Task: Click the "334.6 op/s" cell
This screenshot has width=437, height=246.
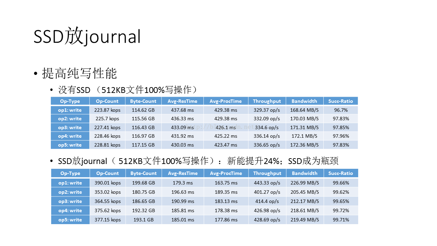Action: [267, 127]
